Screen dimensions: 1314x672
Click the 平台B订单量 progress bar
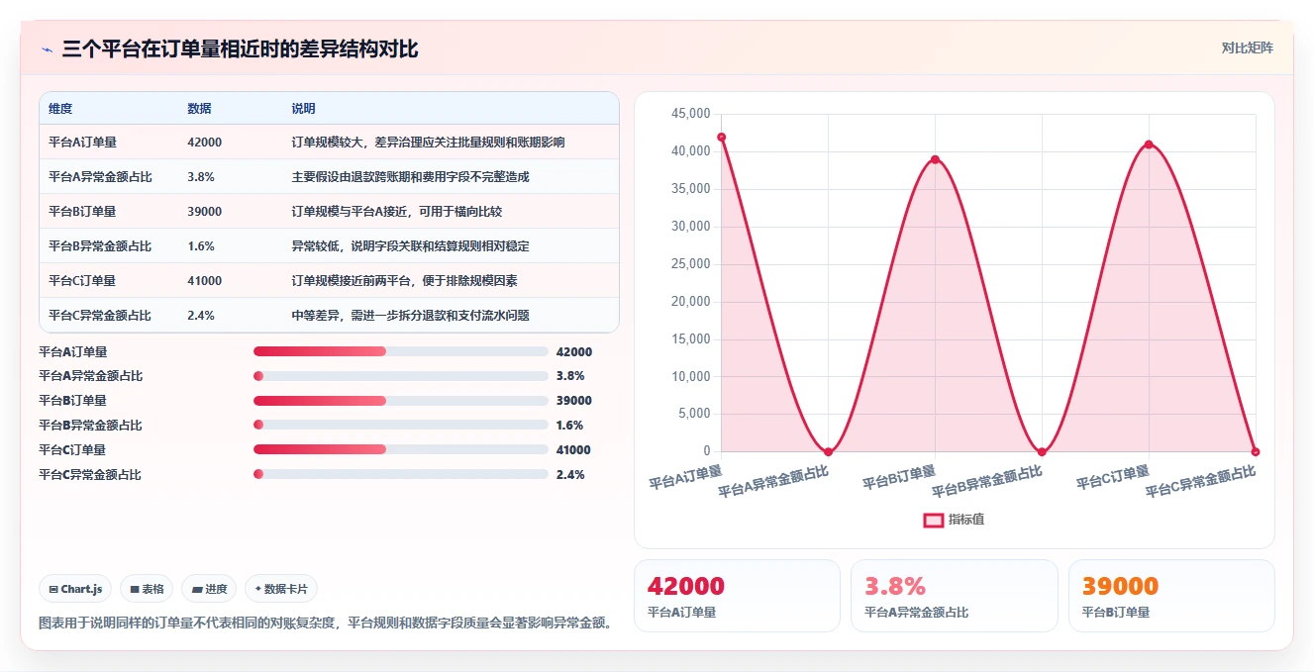400,401
